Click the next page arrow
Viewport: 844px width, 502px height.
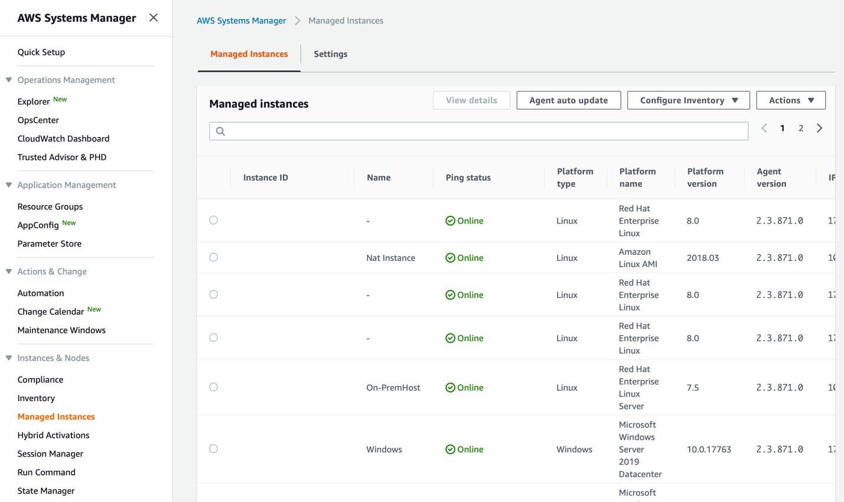point(819,127)
